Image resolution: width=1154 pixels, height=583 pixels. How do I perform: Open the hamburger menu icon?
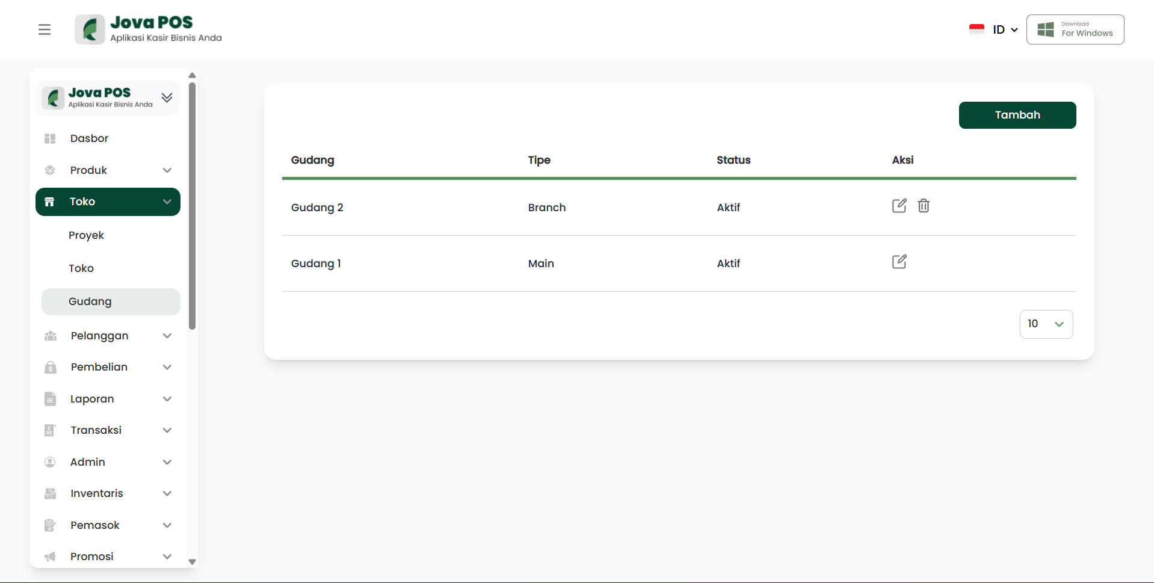click(x=45, y=29)
